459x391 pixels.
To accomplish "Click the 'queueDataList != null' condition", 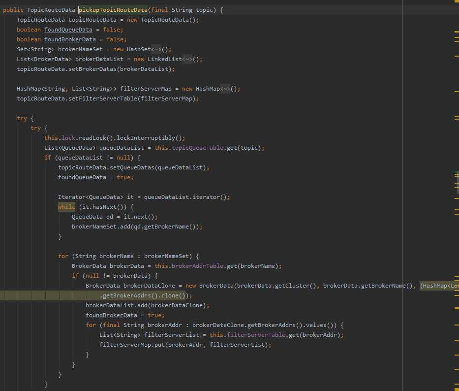I will (94, 158).
